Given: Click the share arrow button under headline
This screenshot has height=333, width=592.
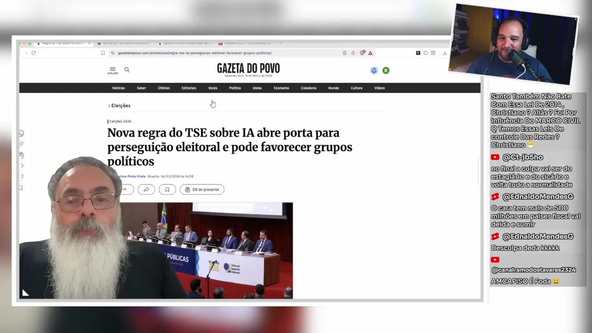Looking at the screenshot, I should point(146,189).
